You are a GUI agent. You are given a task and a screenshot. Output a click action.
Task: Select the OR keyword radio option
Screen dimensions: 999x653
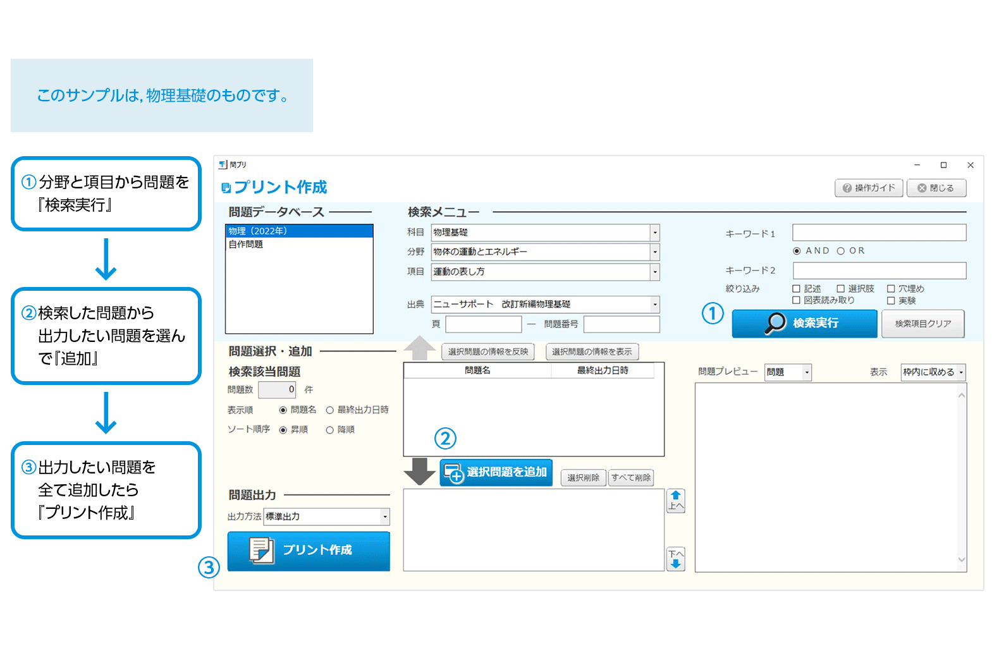[x=841, y=251]
